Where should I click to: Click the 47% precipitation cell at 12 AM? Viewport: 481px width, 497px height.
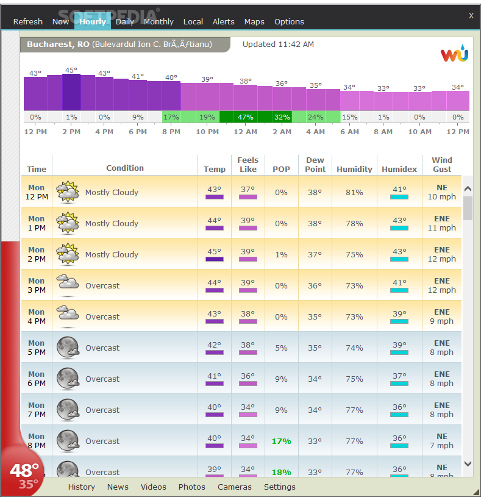click(246, 117)
